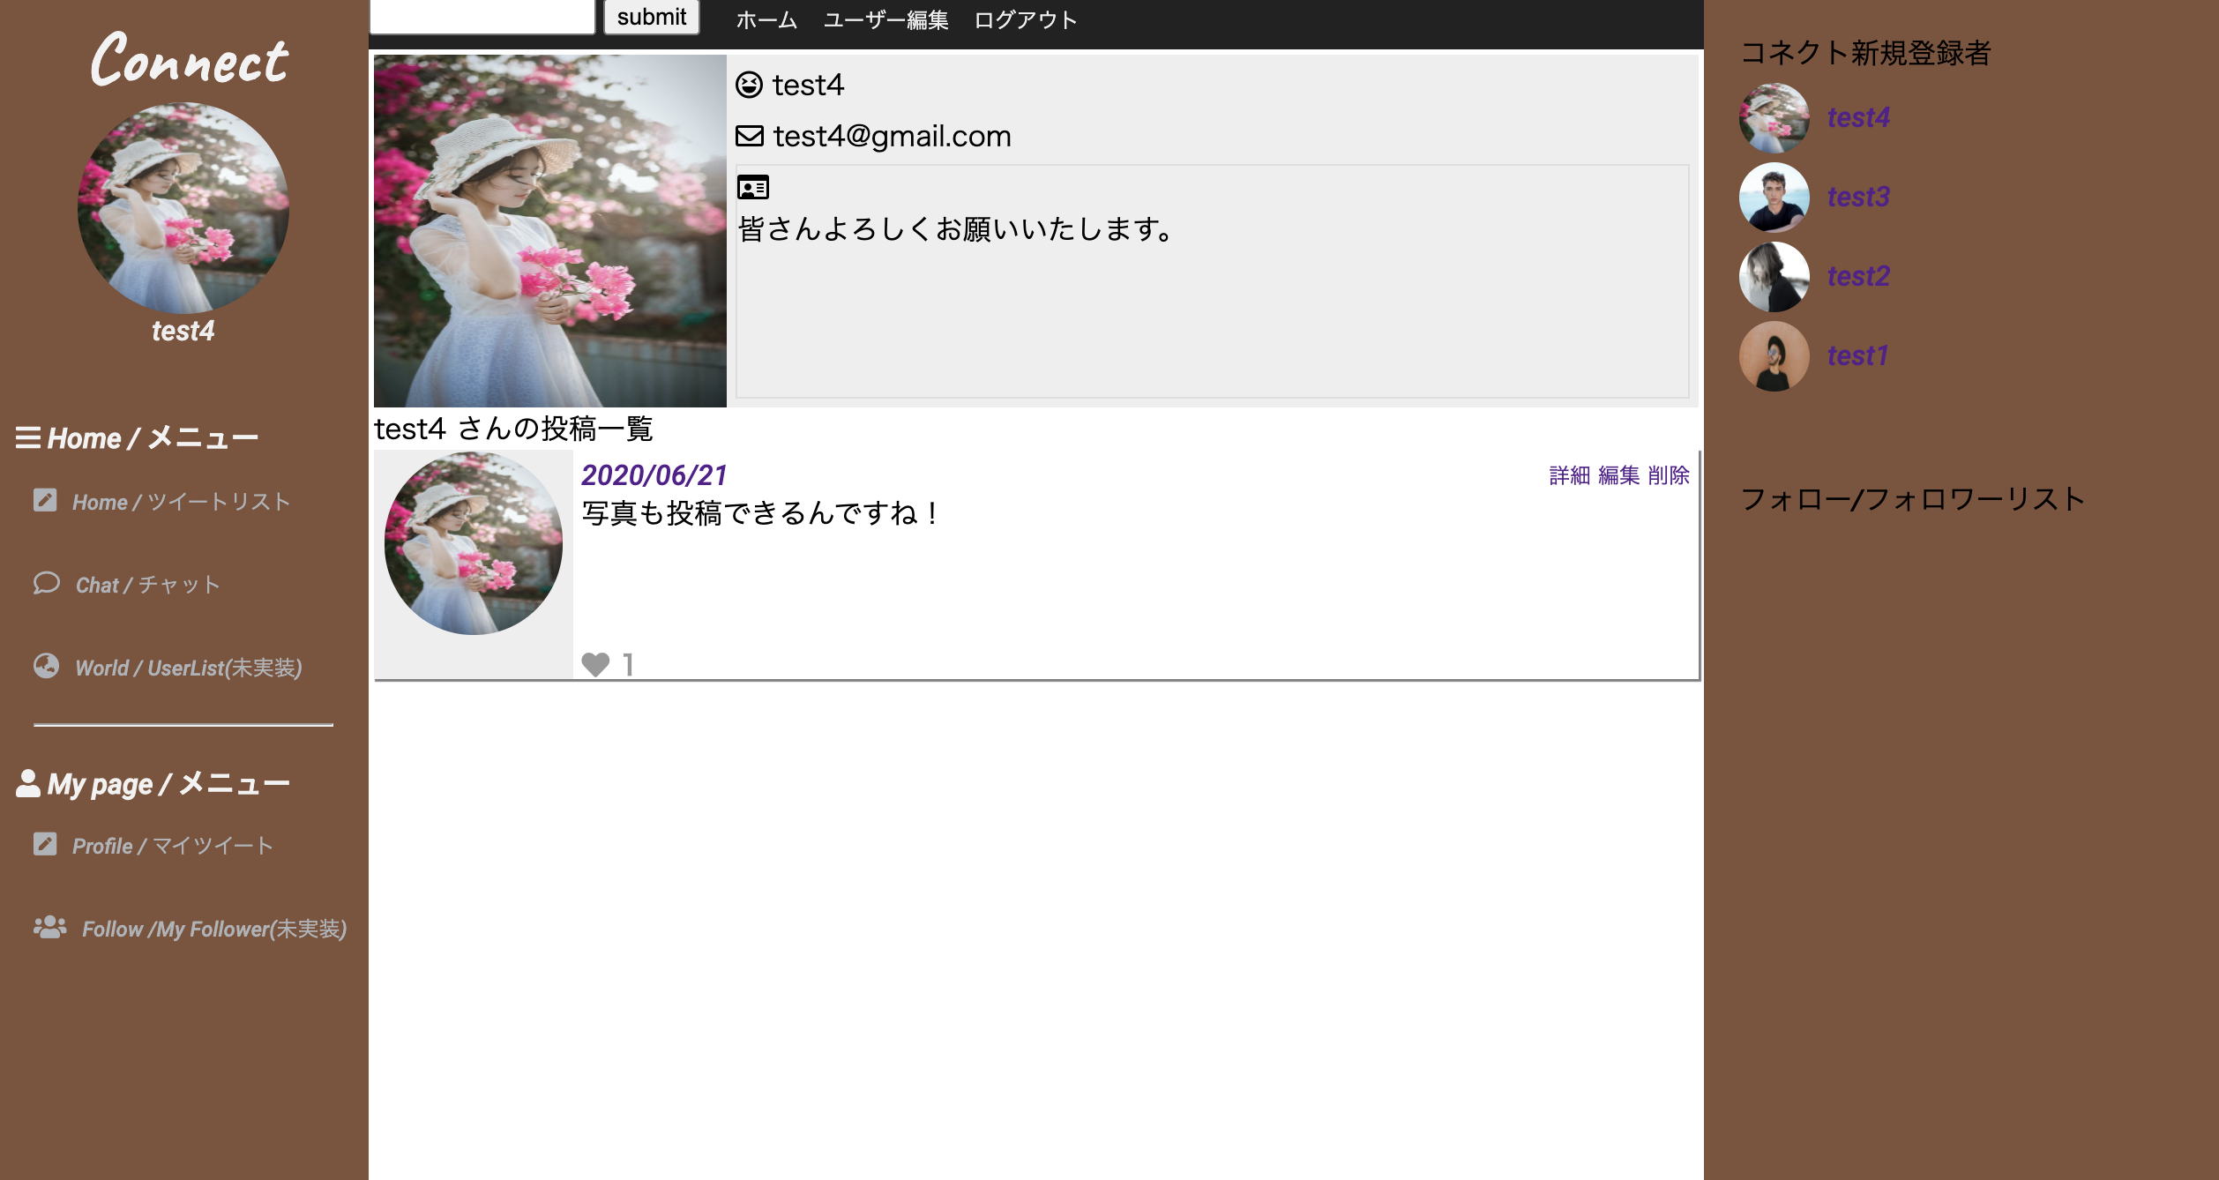Click the 編集 link on the post
2219x1180 pixels.
[1618, 475]
